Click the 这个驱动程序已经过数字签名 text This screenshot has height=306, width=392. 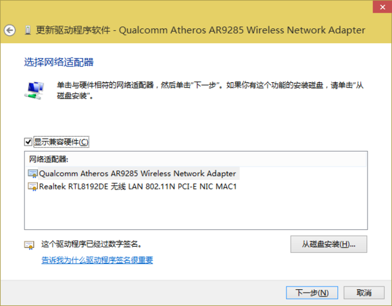(x=91, y=244)
